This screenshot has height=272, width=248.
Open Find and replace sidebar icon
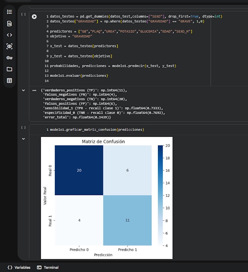[9, 23]
